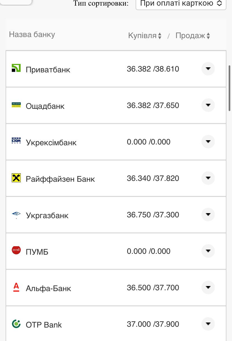The height and width of the screenshot is (341, 232).
Task: Click the green OTP Bank logo
Action: [16, 324]
